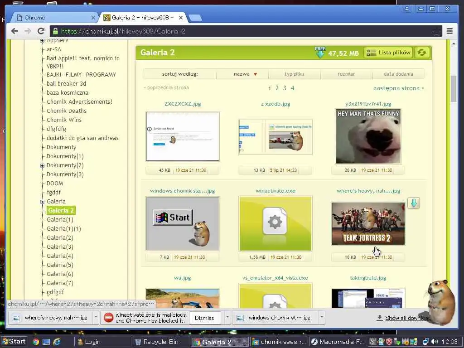Sort files by nazwa
This screenshot has width=464, height=348.
point(242,74)
